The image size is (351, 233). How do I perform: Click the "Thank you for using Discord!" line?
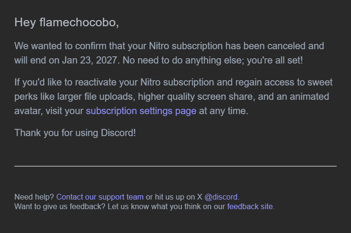(x=75, y=133)
